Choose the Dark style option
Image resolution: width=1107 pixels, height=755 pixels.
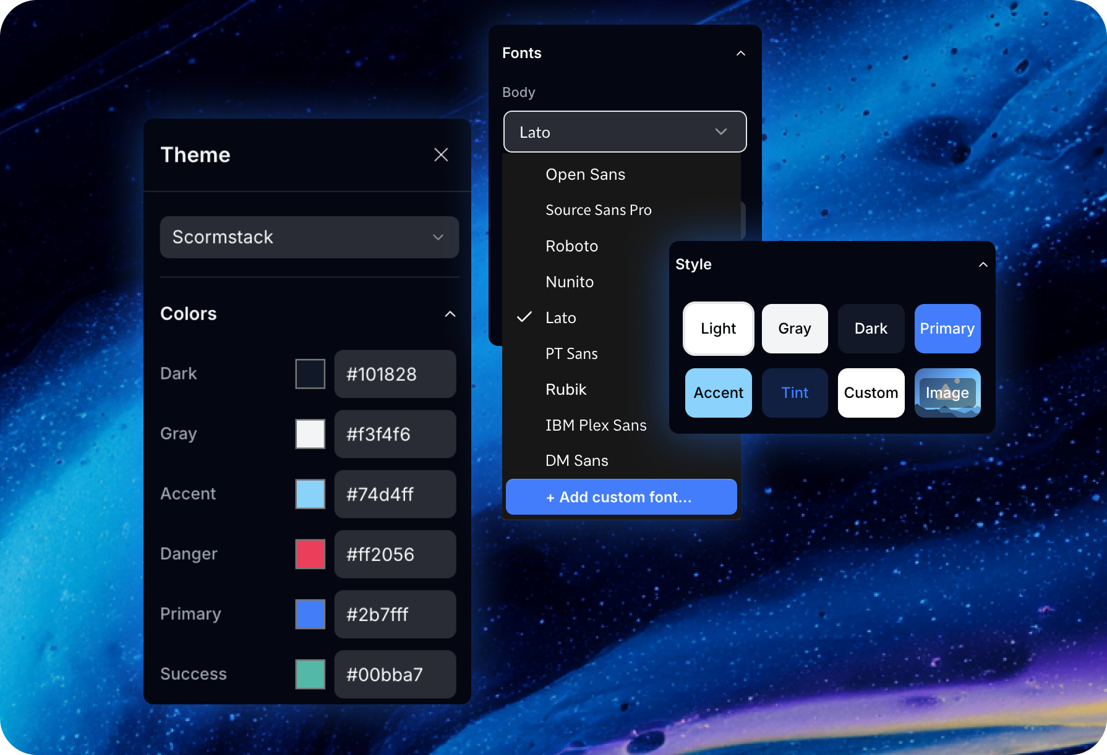tap(871, 329)
